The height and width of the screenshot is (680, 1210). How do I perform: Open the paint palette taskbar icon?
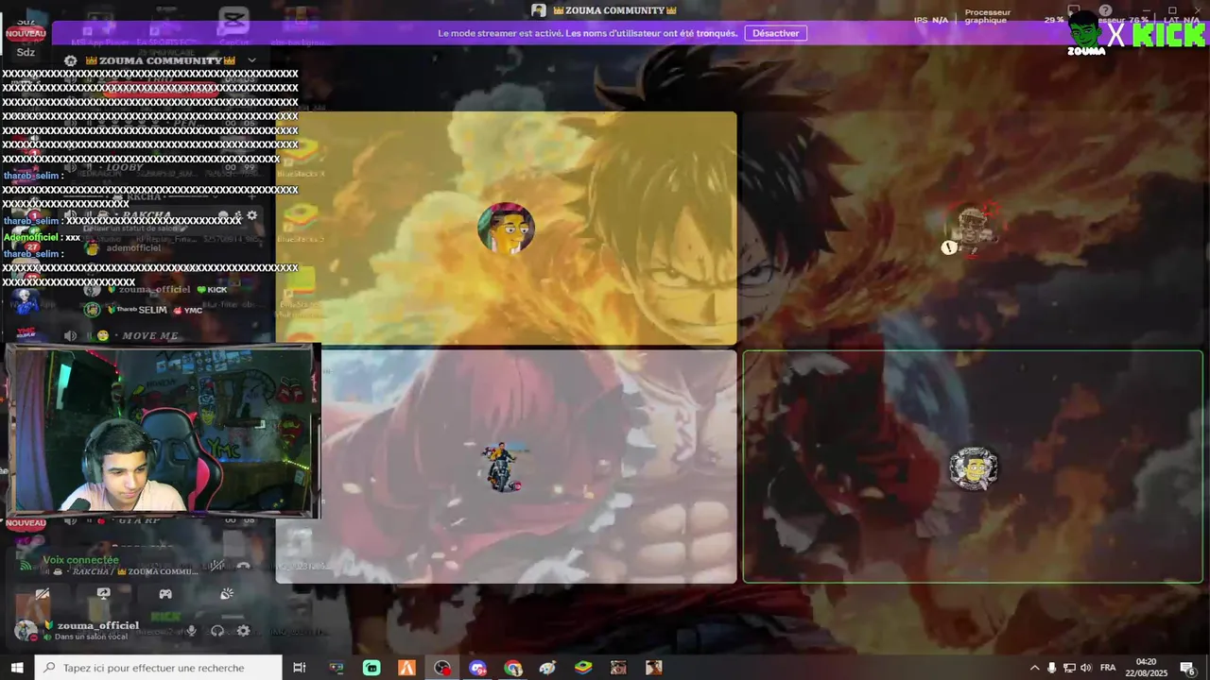(548, 668)
